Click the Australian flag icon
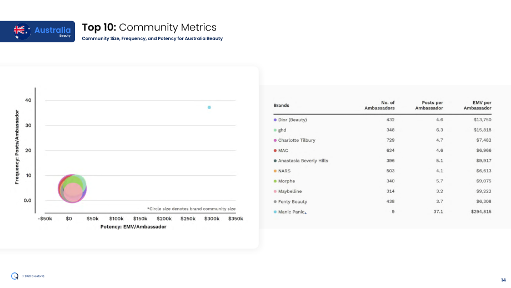The image size is (511, 288). pos(22,31)
